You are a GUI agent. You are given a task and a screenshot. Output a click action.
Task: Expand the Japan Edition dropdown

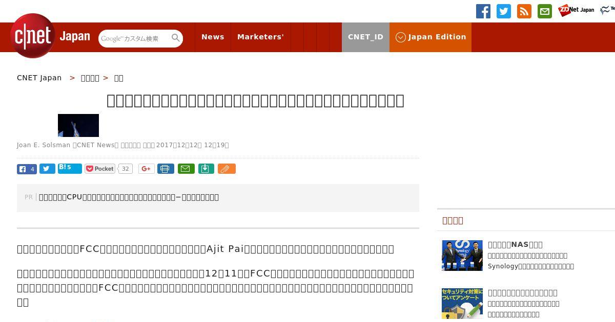point(430,37)
